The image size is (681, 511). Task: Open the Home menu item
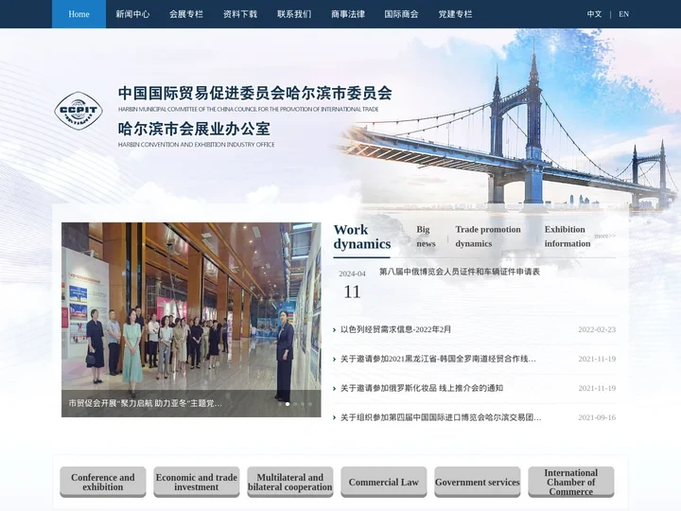(x=79, y=14)
